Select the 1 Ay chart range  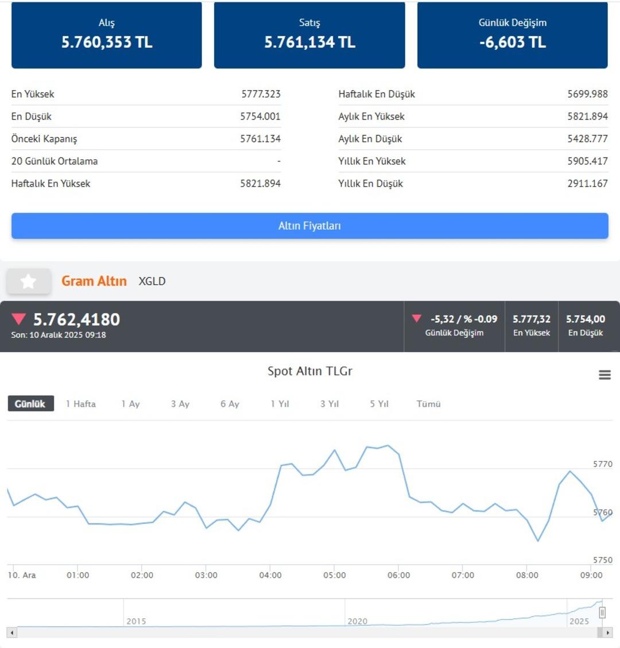pos(130,404)
